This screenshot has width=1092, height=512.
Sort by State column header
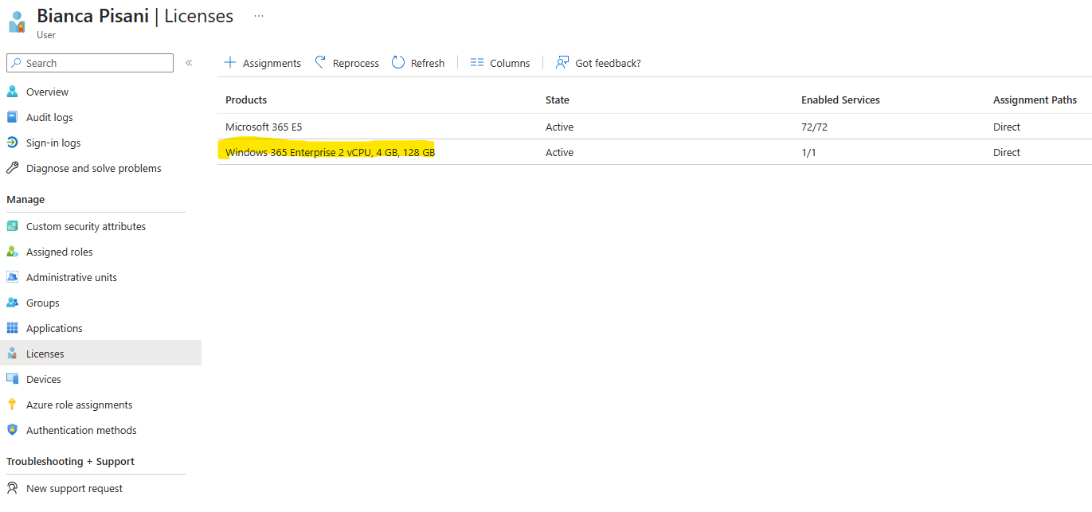[x=558, y=100]
